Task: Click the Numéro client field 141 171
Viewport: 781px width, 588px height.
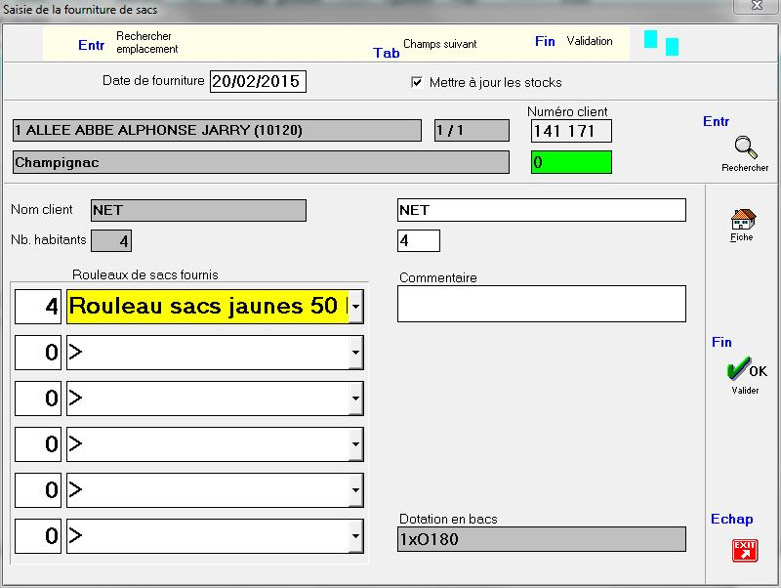Action: coord(571,131)
